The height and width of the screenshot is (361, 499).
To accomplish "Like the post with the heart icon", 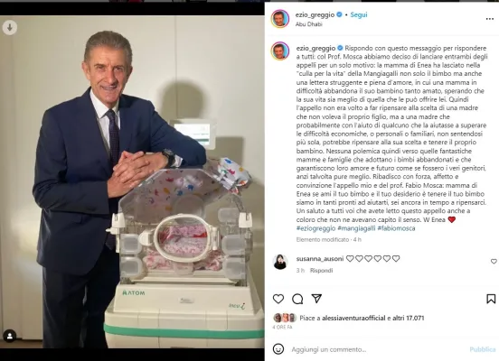I will 278,299.
